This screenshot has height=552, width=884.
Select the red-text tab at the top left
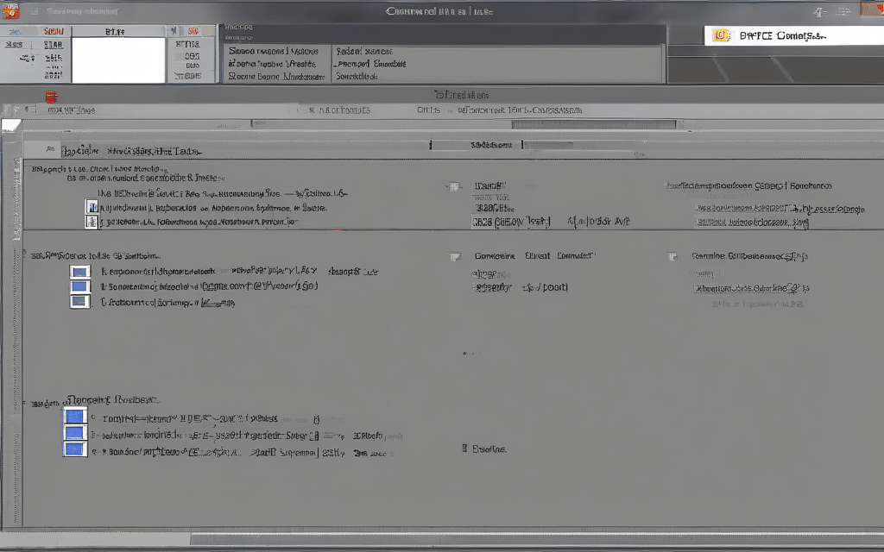54,31
